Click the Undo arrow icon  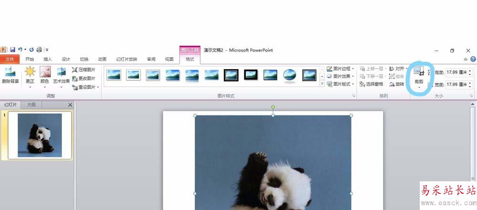tap(20, 49)
